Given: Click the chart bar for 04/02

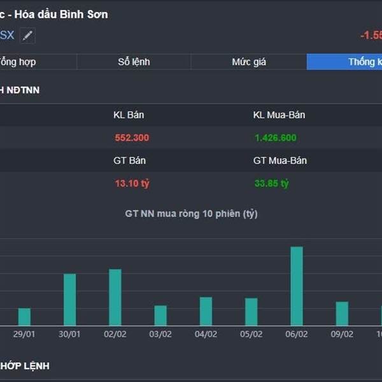Looking at the screenshot, I should tap(206, 311).
